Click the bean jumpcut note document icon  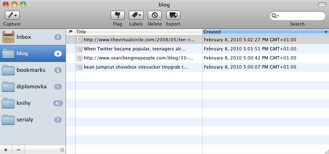80,67
